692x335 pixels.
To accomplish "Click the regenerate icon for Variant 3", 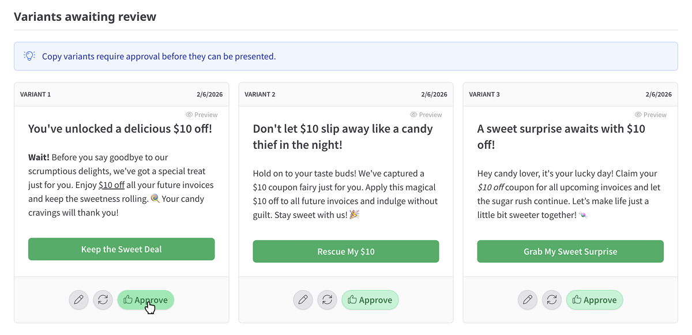I will 551,300.
